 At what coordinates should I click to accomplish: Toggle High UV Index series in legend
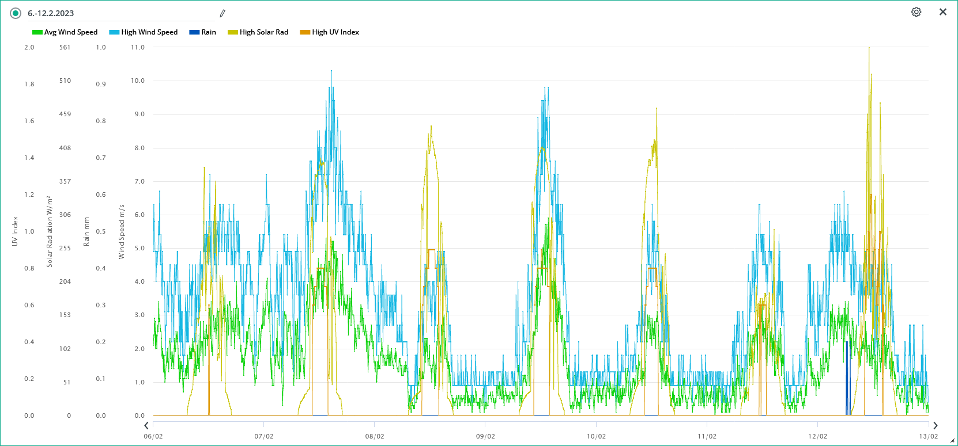[330, 32]
